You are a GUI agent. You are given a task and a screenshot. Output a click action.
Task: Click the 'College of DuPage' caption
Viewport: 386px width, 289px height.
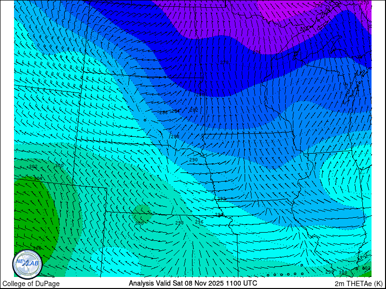coord(31,284)
